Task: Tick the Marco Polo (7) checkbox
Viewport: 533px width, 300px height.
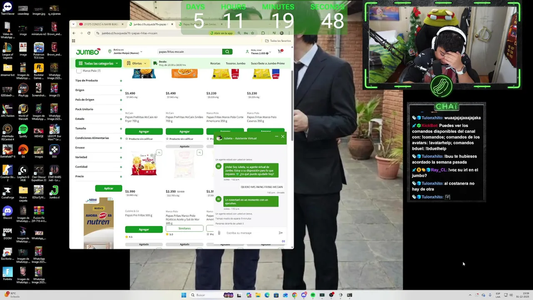Action: coord(79,70)
